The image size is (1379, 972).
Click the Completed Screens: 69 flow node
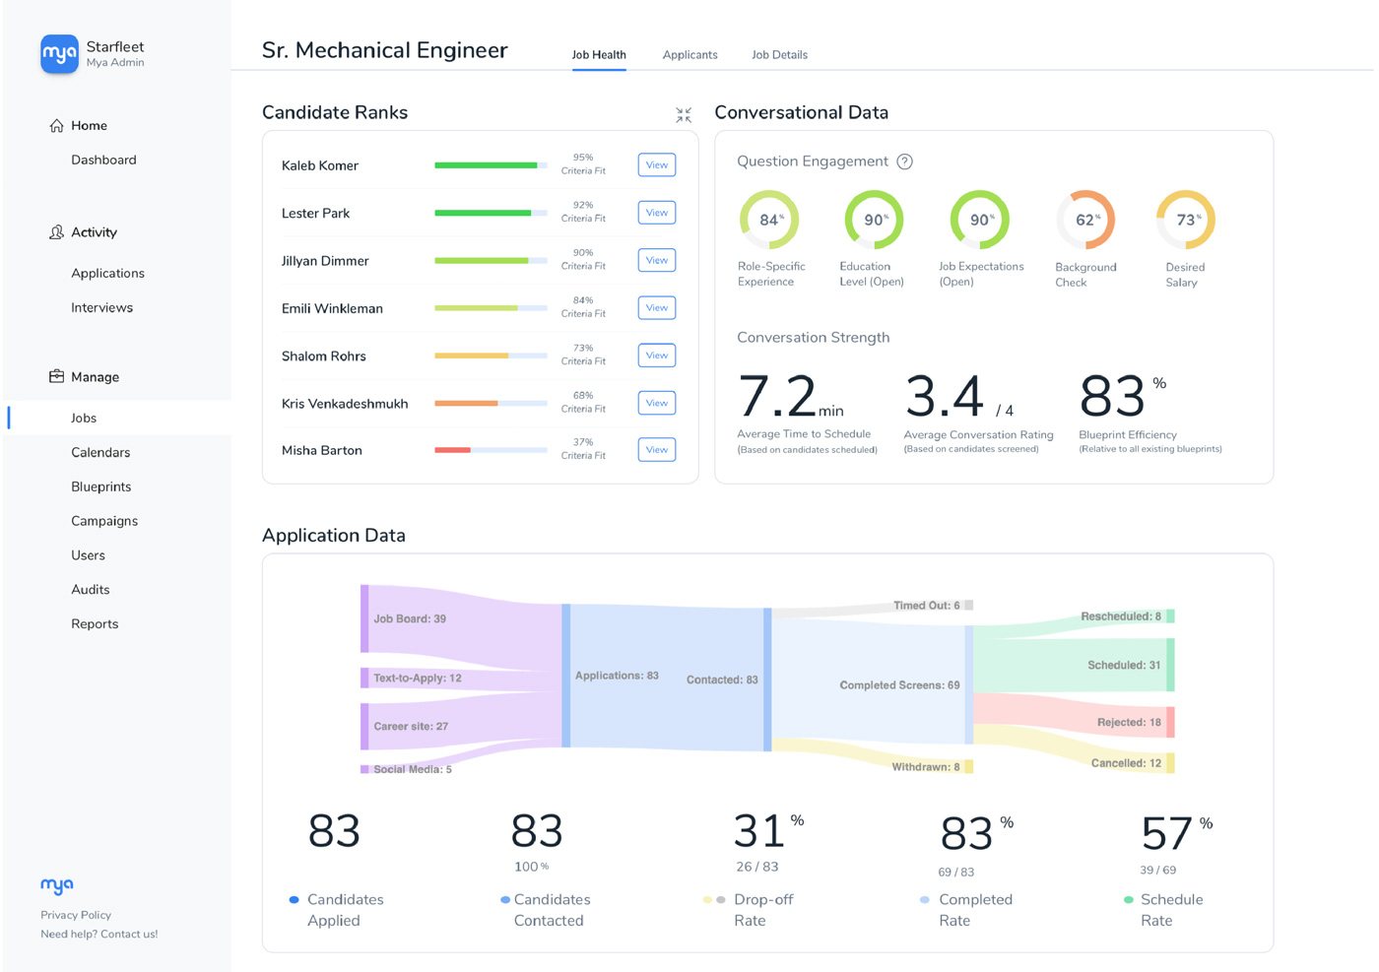tap(969, 684)
